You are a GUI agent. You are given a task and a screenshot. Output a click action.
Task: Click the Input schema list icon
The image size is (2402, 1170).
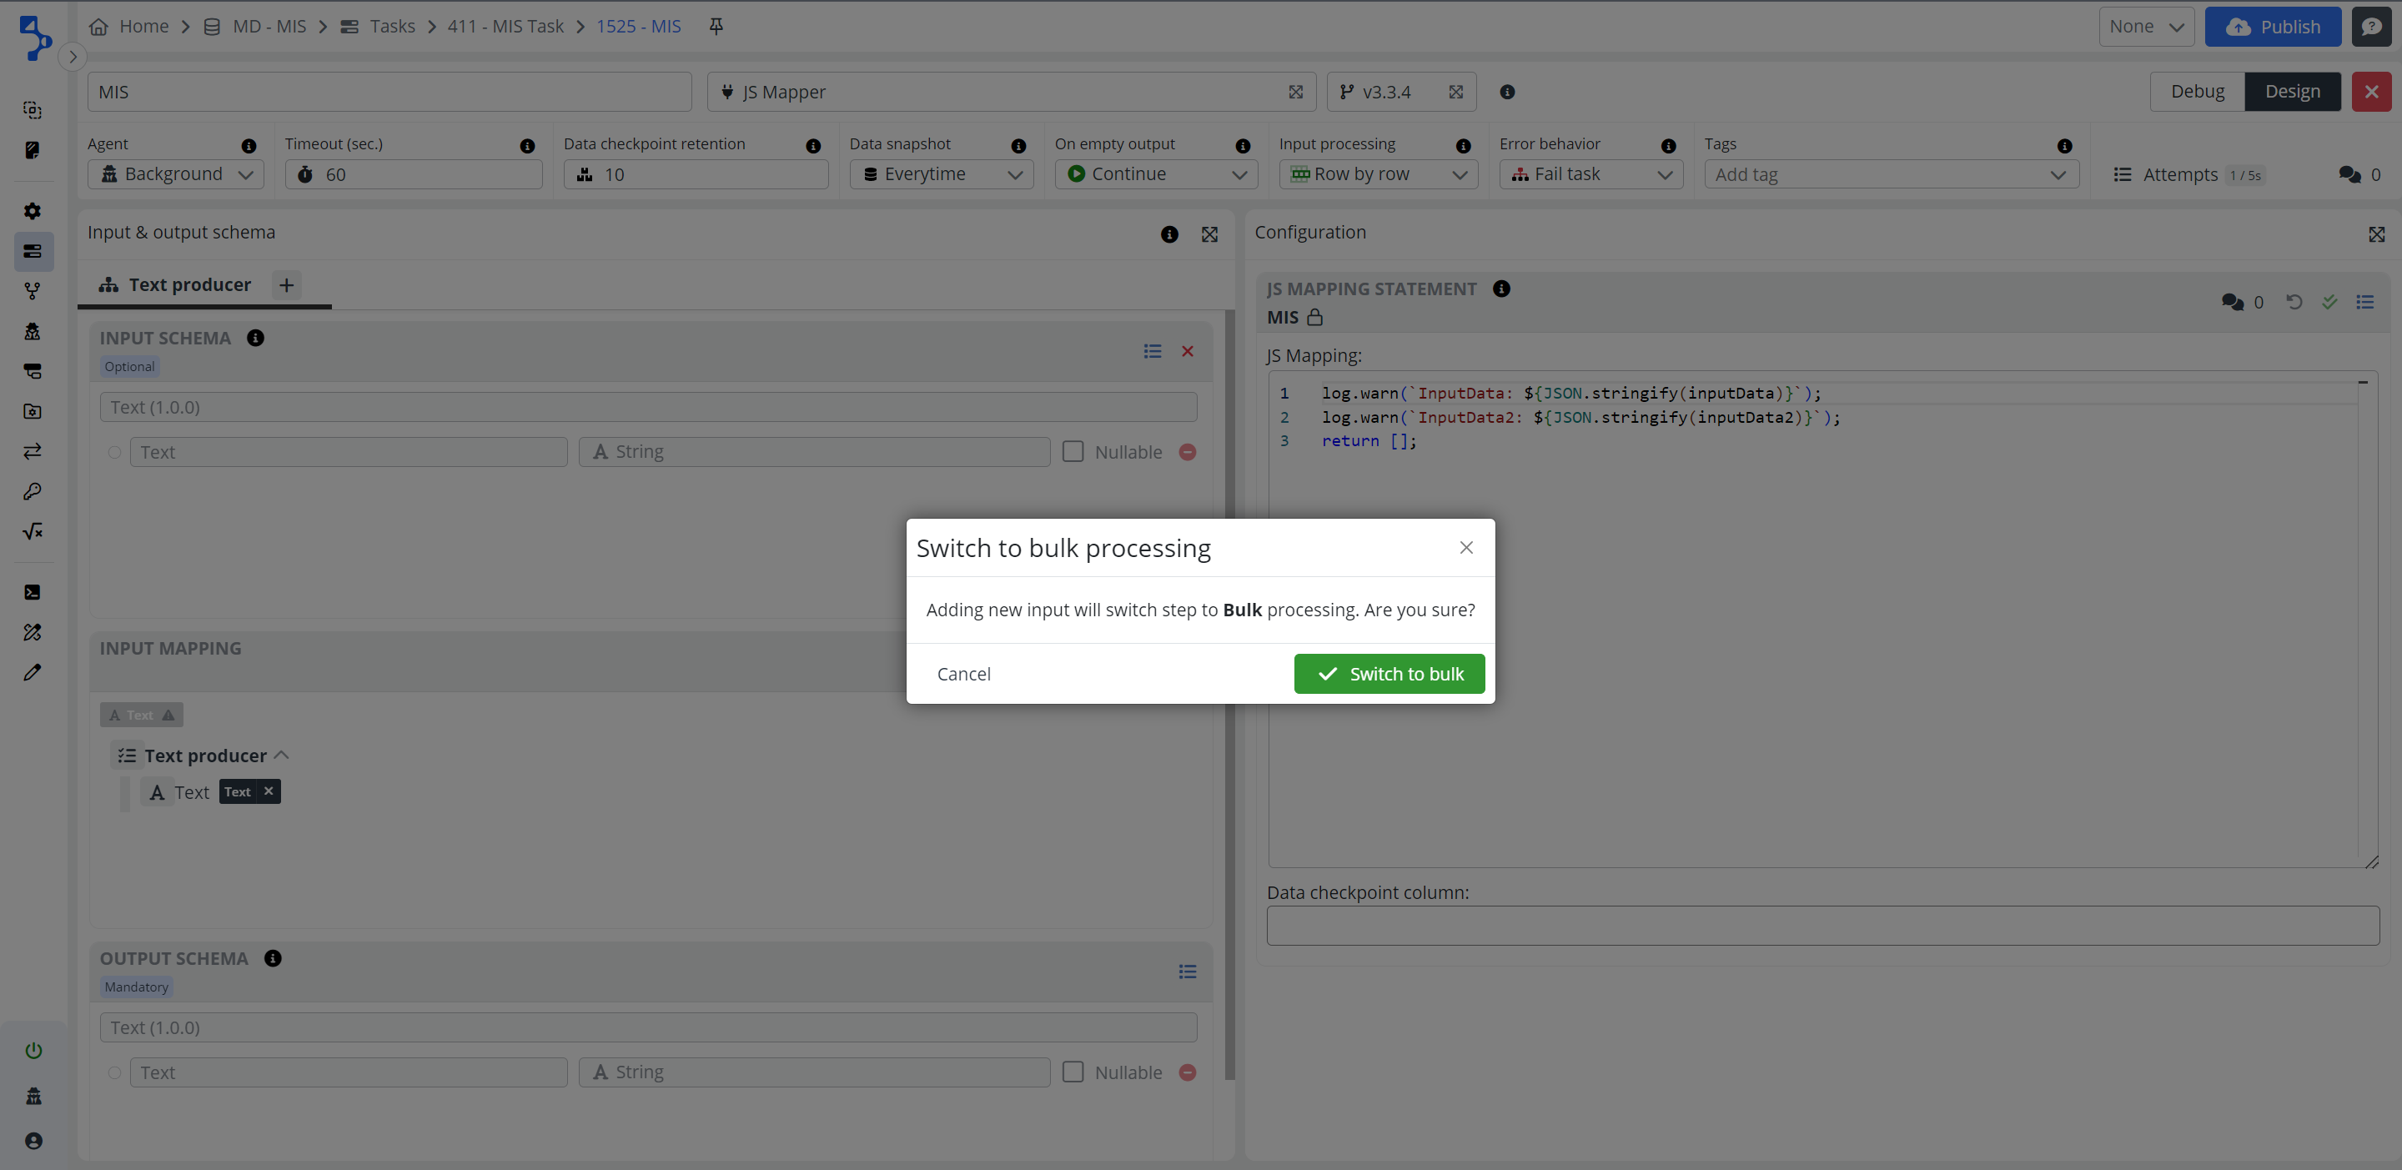[1153, 351]
